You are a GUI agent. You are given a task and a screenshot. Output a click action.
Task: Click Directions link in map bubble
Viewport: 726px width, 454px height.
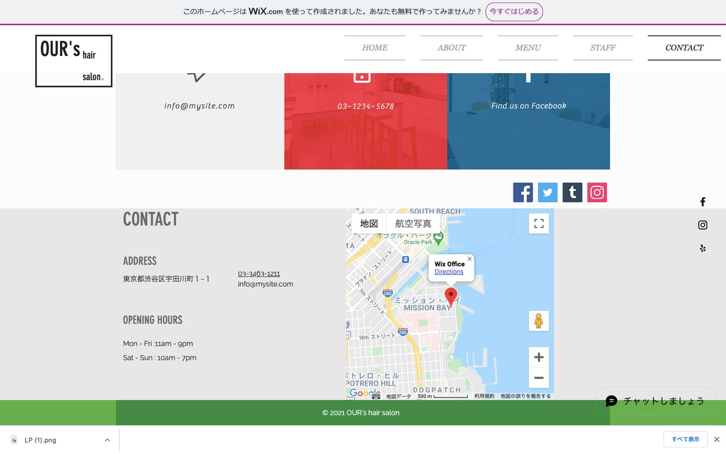[449, 272]
